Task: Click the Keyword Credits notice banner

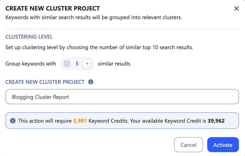Action: (x=122, y=120)
